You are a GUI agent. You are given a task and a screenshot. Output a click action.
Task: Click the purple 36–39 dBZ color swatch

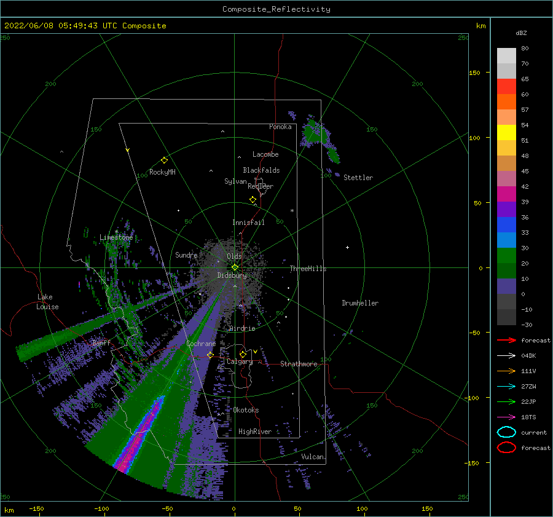pos(506,210)
